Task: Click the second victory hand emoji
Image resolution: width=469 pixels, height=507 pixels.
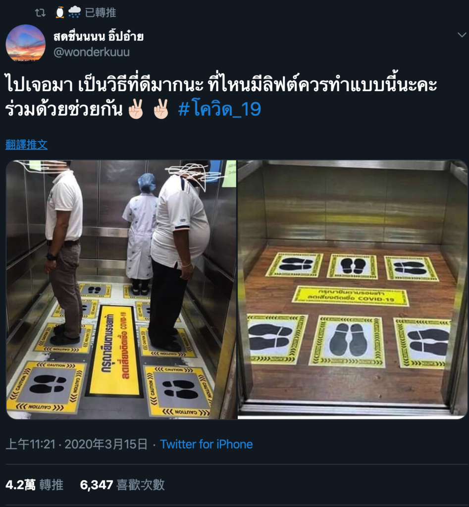Action: [161, 108]
